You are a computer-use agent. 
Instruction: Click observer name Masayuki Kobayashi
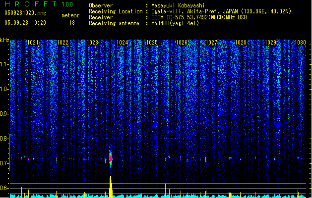178,5
